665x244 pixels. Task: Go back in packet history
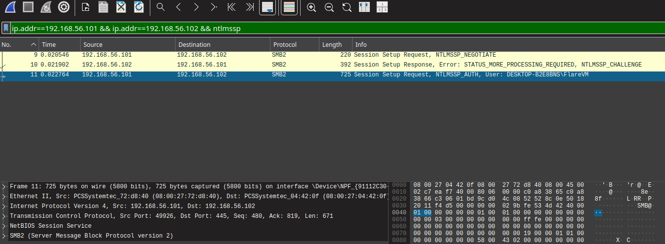(178, 7)
